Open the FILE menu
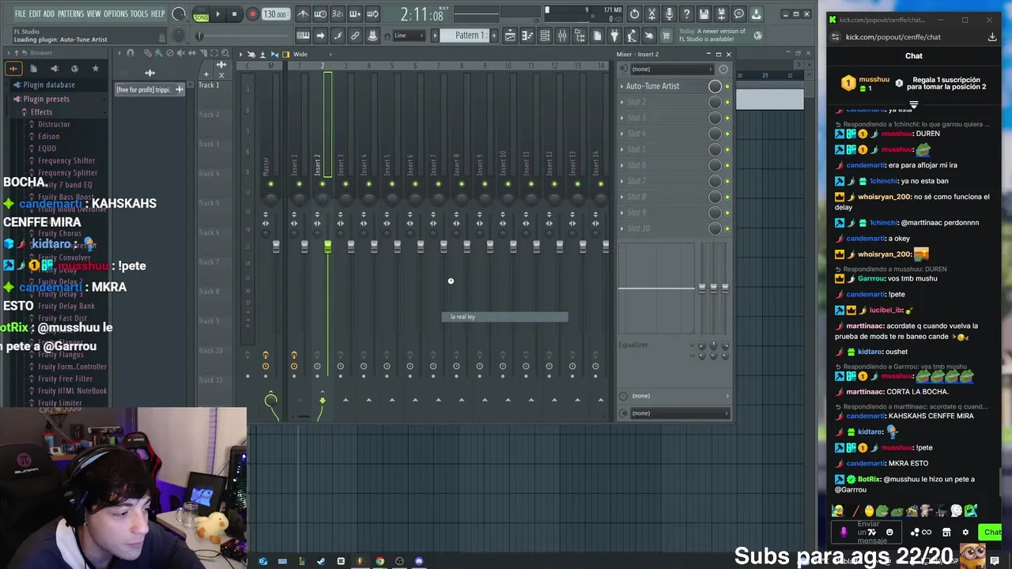Screen dimensions: 1012x569 coord(21,14)
